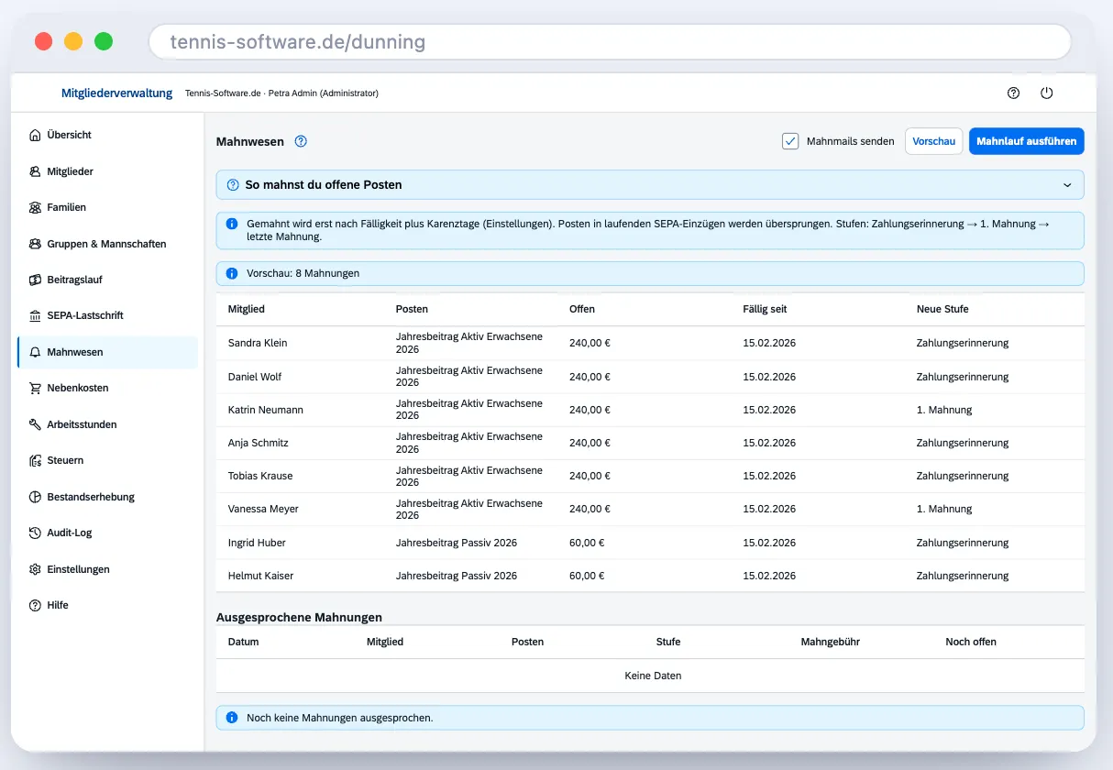Click the Audit-Log history icon
1113x770 pixels.
tap(36, 533)
